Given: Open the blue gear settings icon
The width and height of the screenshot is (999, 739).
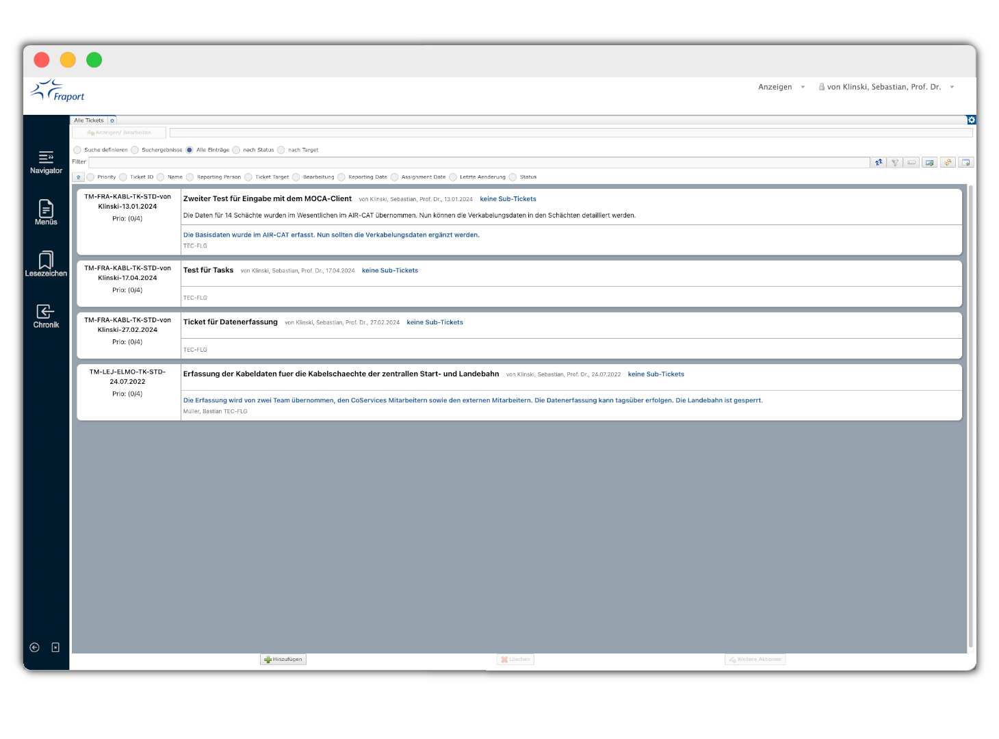Looking at the screenshot, I should point(971,120).
